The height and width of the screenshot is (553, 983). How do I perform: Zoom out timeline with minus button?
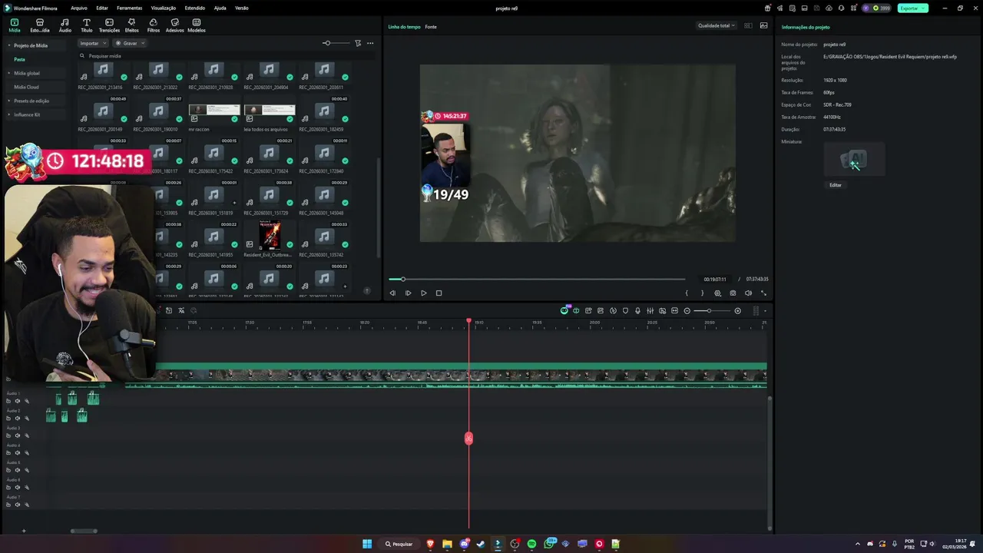pyautogui.click(x=687, y=310)
